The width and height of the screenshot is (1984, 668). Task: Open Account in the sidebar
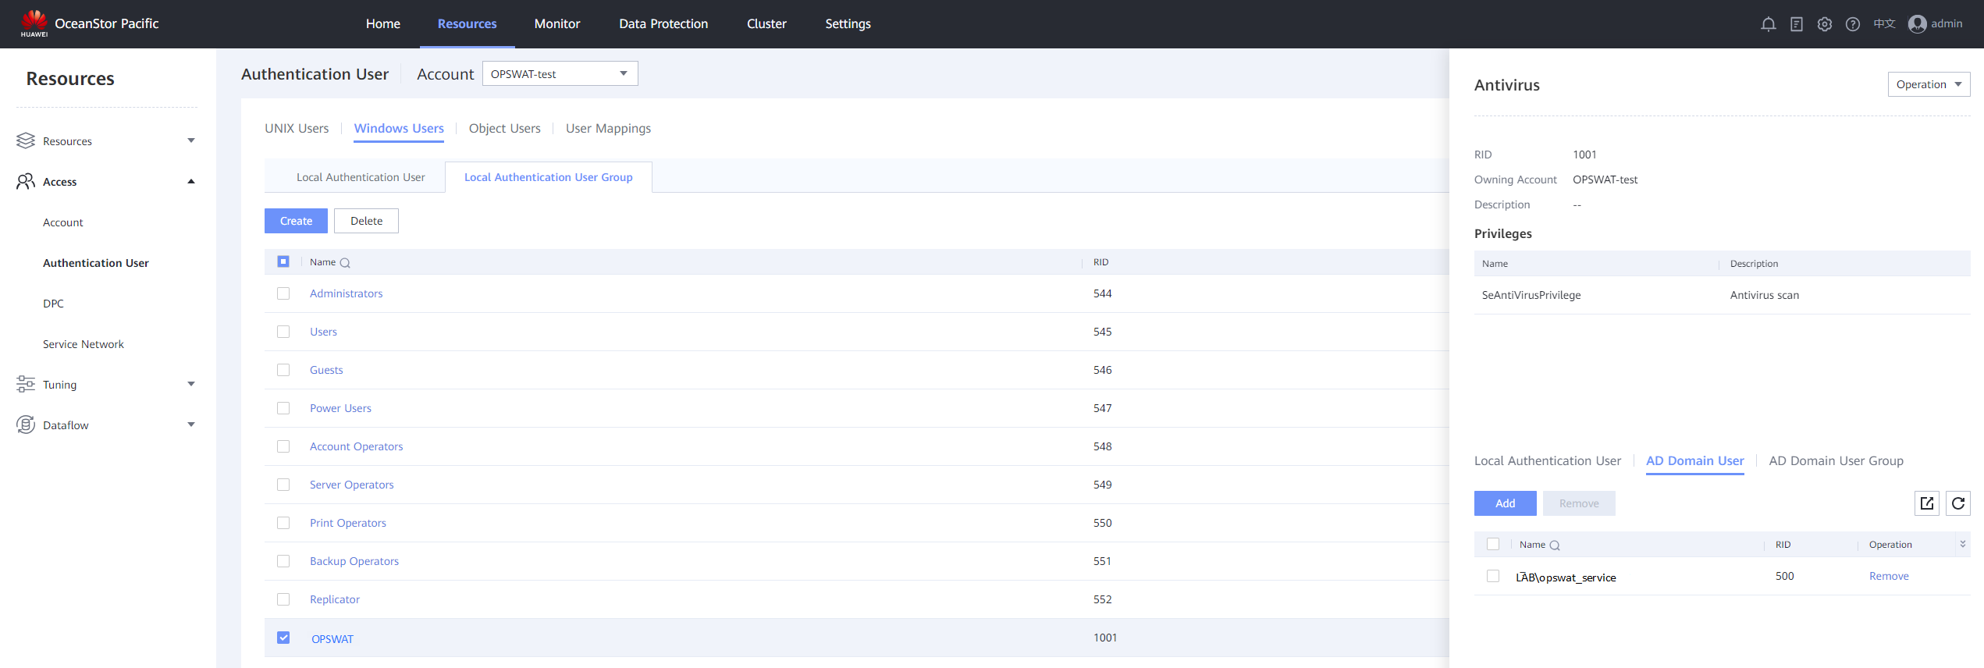(62, 222)
